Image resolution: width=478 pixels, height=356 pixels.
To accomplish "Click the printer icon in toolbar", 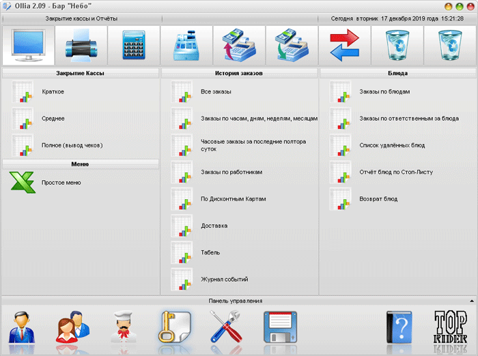I will 81,45.
